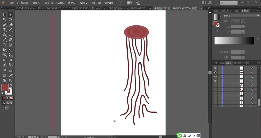Open the gradient thumbnail preset dropdown arrow
This screenshot has height=138, width=261.
(x=221, y=17)
